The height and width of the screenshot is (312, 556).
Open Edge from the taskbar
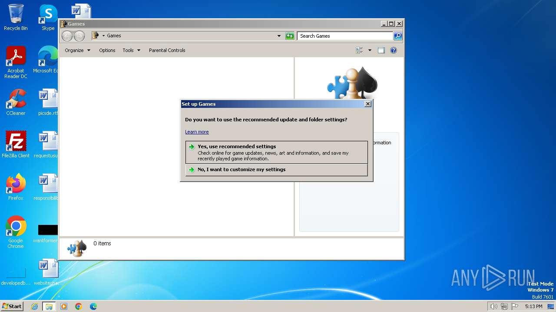click(93, 306)
